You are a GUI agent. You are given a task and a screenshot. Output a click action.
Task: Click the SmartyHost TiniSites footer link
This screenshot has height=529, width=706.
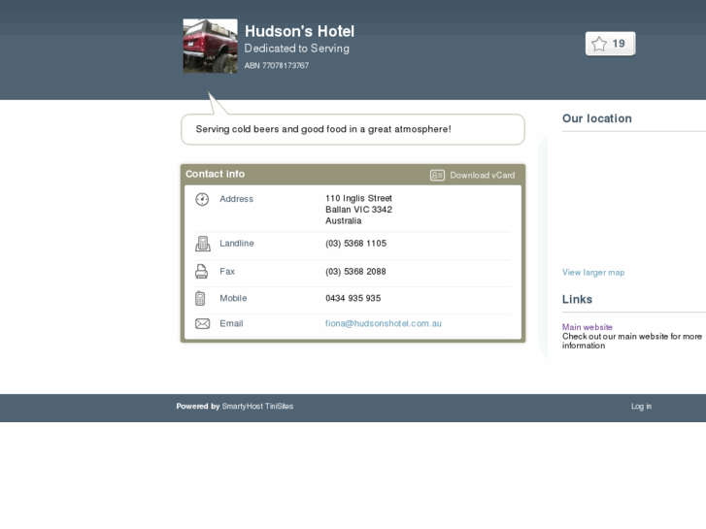point(257,406)
